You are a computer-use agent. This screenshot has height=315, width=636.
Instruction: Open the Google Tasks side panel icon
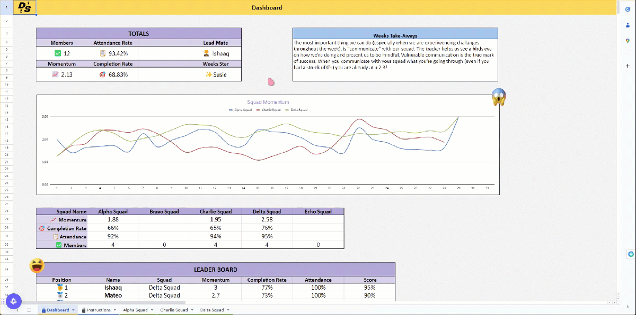point(628,9)
